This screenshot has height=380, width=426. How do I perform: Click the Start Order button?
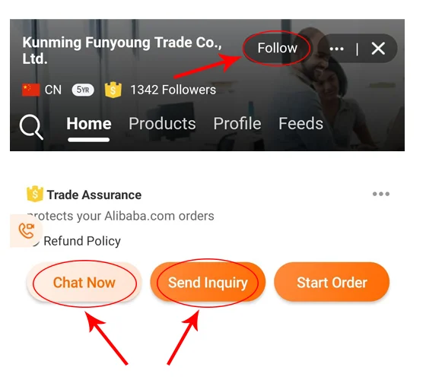tap(332, 282)
